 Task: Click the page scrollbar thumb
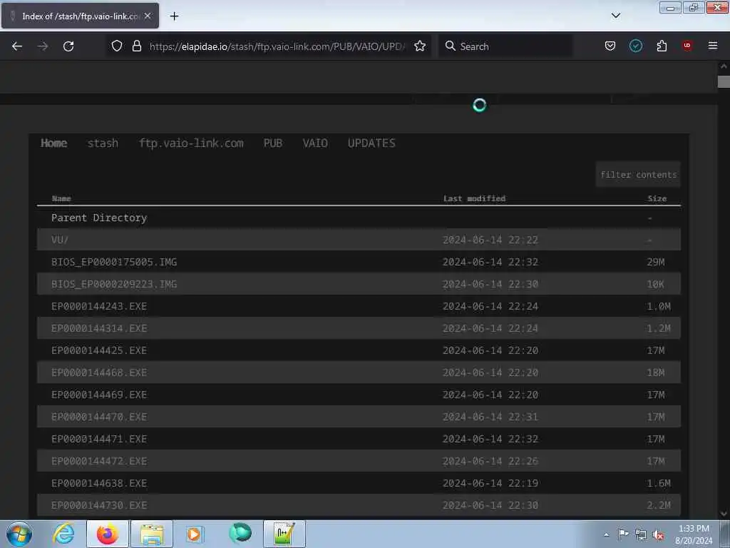724,81
